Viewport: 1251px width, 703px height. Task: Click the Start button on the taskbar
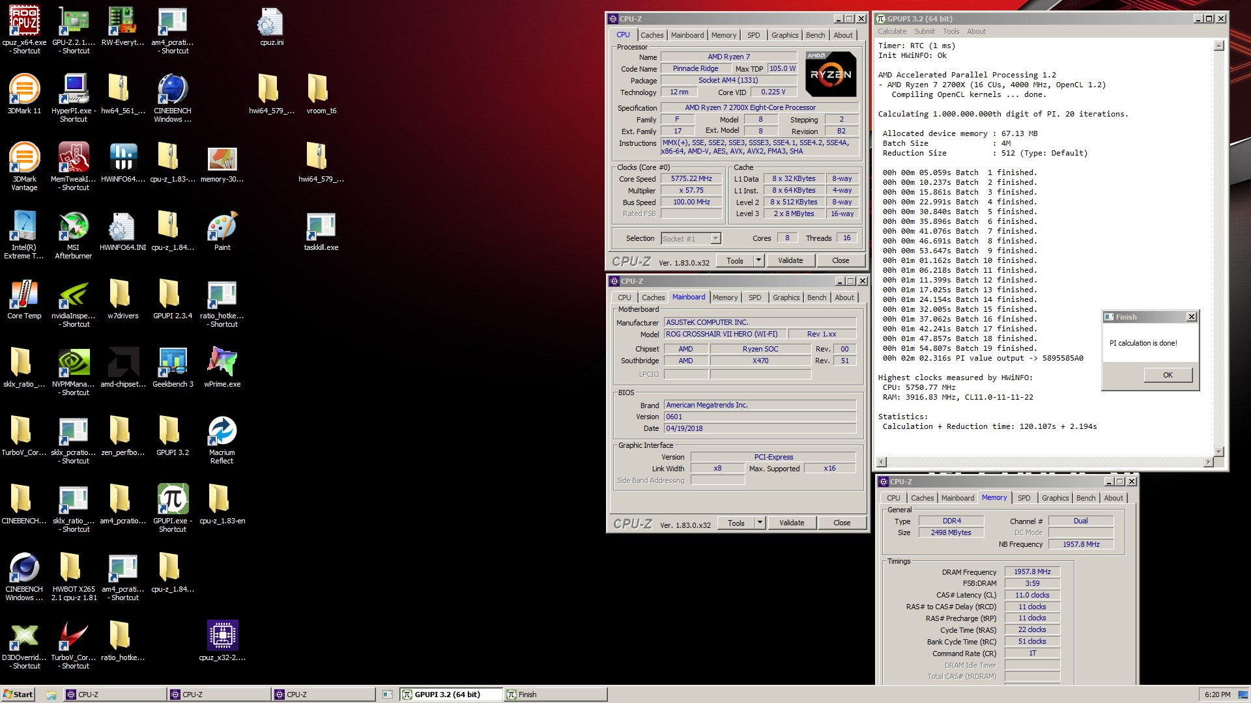coord(18,695)
